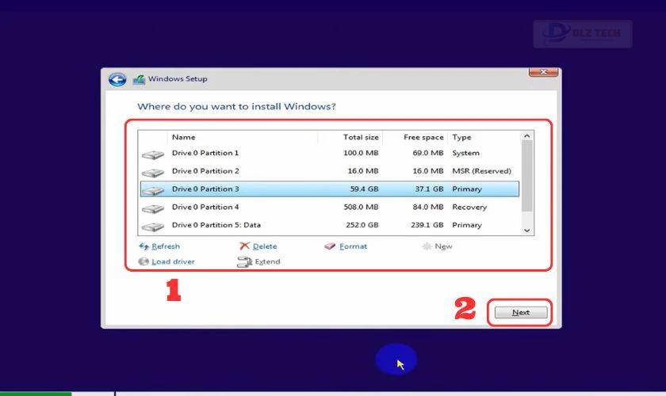666x396 pixels.
Task: Click the red X Delete icon
Action: (x=244, y=246)
